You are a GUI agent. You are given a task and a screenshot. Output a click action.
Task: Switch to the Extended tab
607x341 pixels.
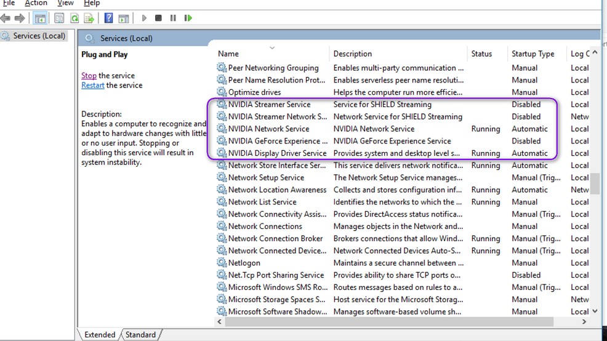pyautogui.click(x=100, y=335)
